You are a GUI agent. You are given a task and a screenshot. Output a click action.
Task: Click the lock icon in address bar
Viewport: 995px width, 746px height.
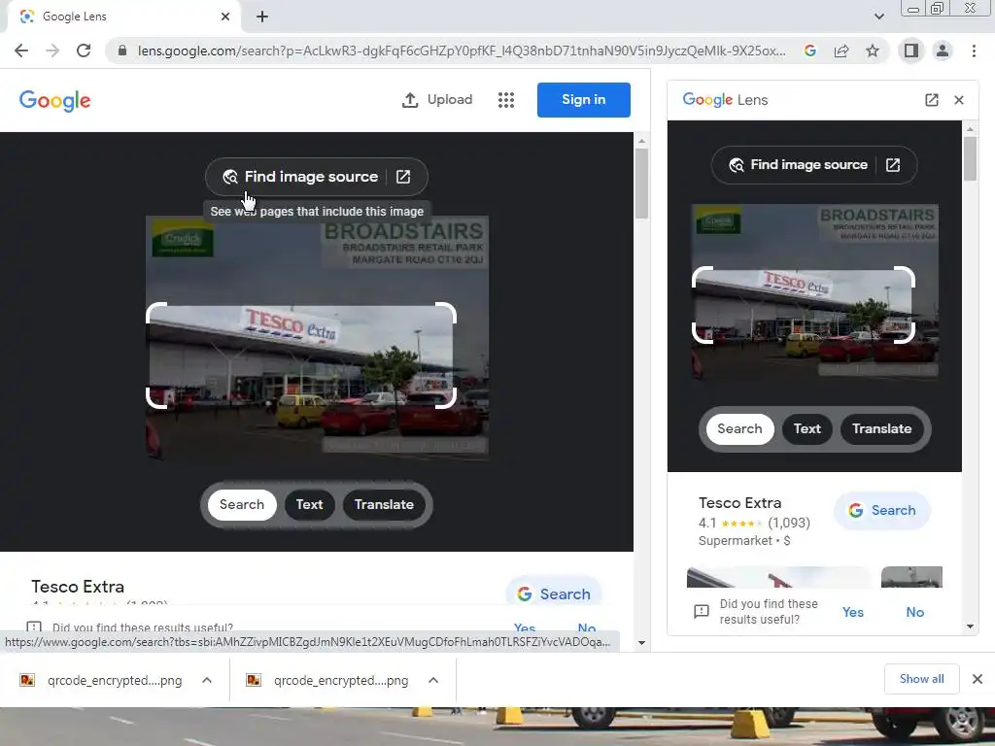[x=122, y=51]
